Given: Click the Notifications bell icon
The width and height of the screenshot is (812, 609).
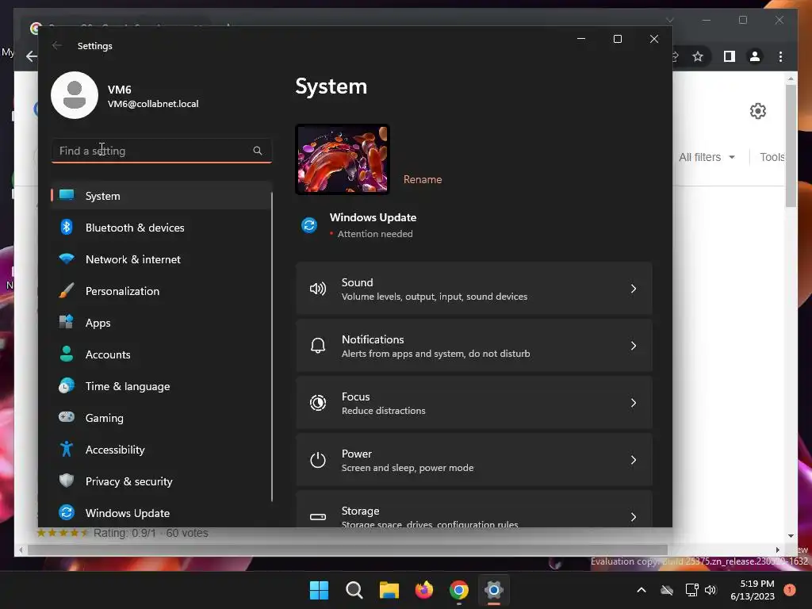Looking at the screenshot, I should click(x=317, y=346).
